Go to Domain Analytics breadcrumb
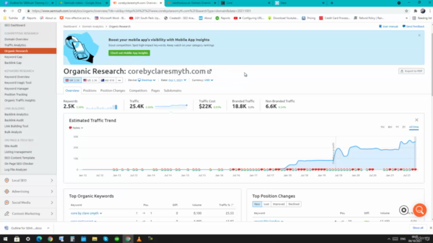 click(93, 26)
